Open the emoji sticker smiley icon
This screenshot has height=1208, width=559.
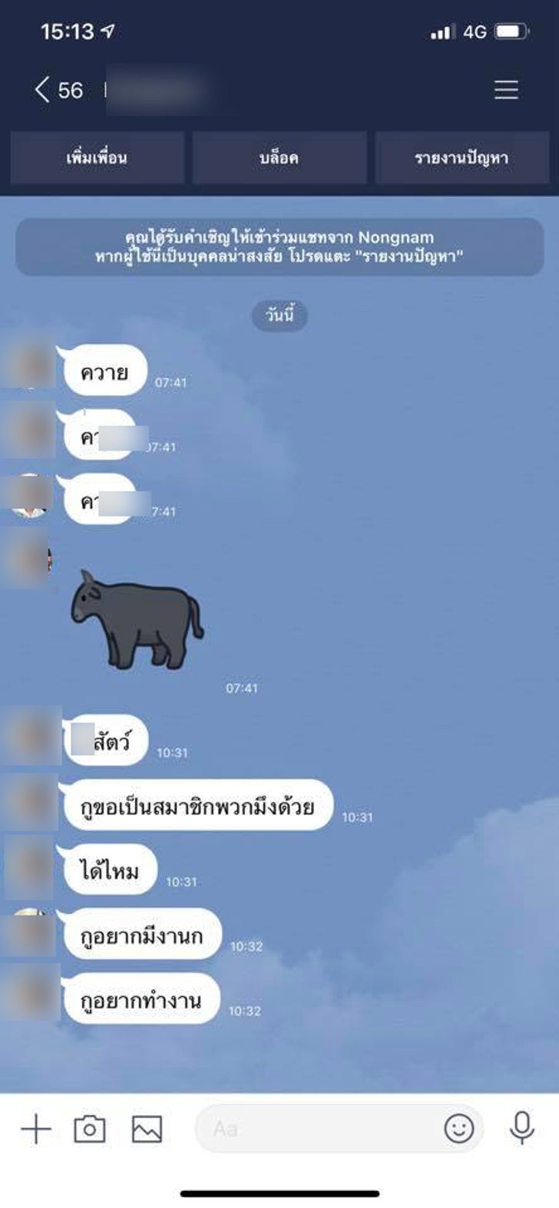(459, 1129)
